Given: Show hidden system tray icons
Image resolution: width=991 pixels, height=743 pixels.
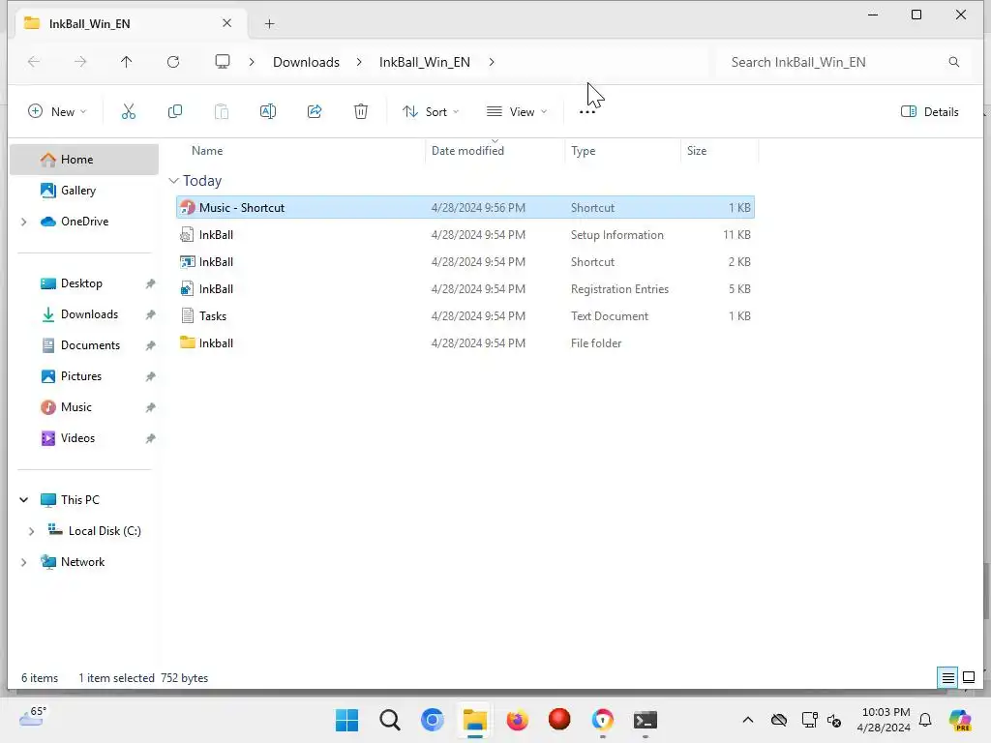Looking at the screenshot, I should [x=748, y=720].
